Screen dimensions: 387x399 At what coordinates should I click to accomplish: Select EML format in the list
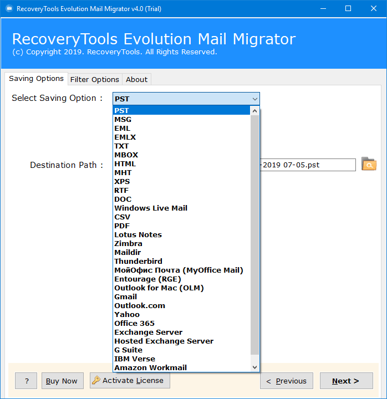[x=181, y=129]
